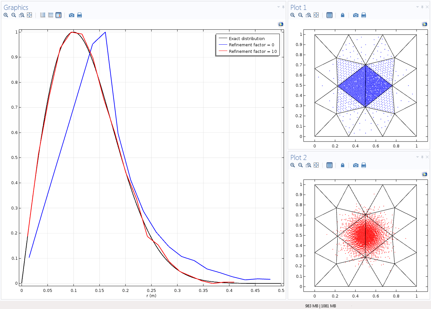
Task: Click the Exact distribution legend entry
Action: [246, 38]
